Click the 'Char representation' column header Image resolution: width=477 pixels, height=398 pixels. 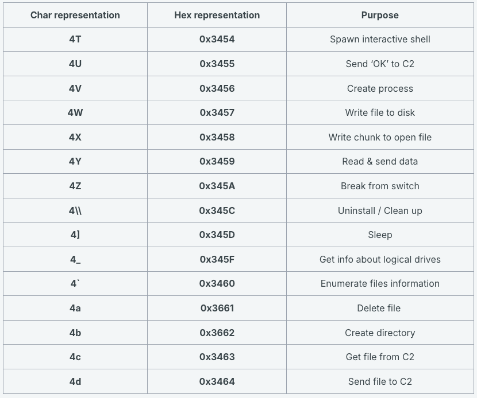pyautogui.click(x=75, y=15)
